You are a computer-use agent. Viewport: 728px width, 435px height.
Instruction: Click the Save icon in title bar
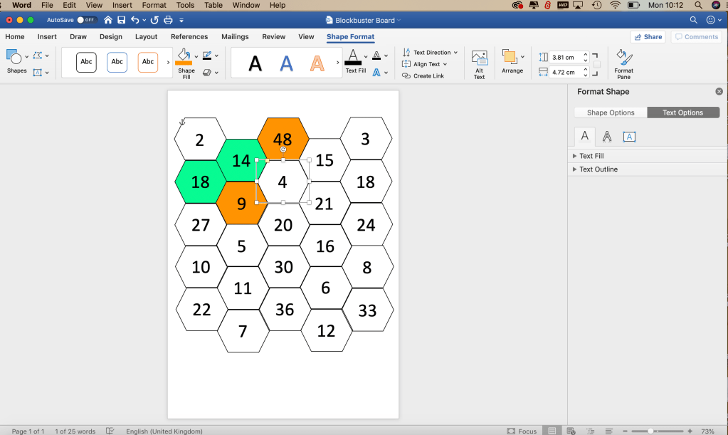[x=121, y=20]
